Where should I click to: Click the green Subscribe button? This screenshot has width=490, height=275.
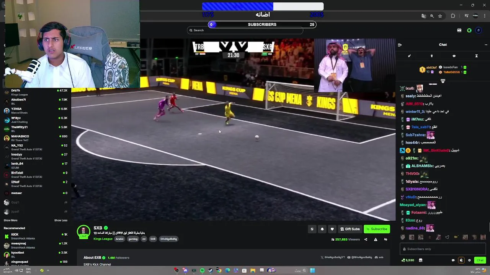tap(377, 229)
